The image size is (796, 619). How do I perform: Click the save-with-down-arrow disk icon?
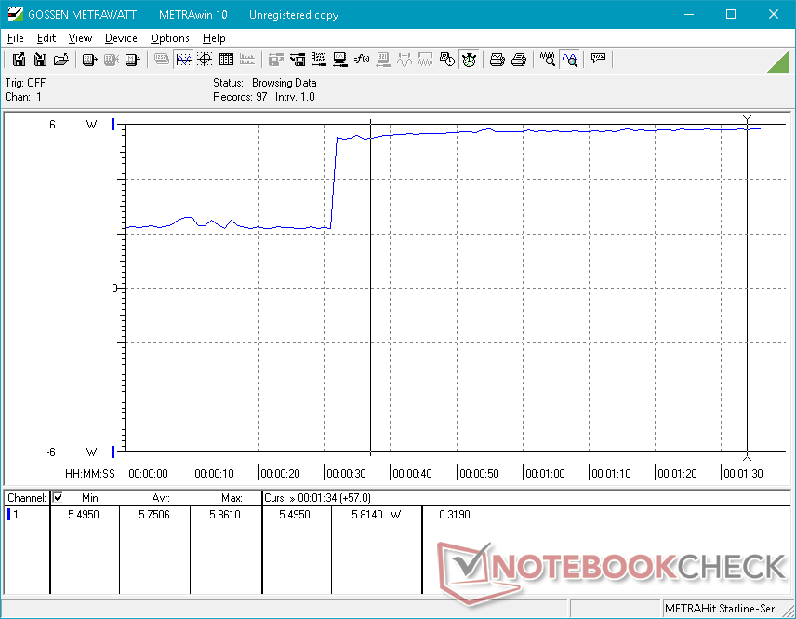coord(40,60)
